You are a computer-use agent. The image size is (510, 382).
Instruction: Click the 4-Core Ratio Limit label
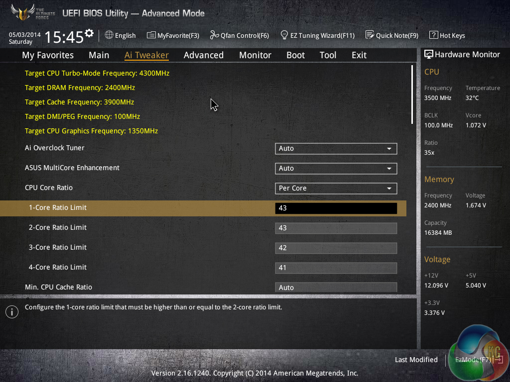(58, 267)
